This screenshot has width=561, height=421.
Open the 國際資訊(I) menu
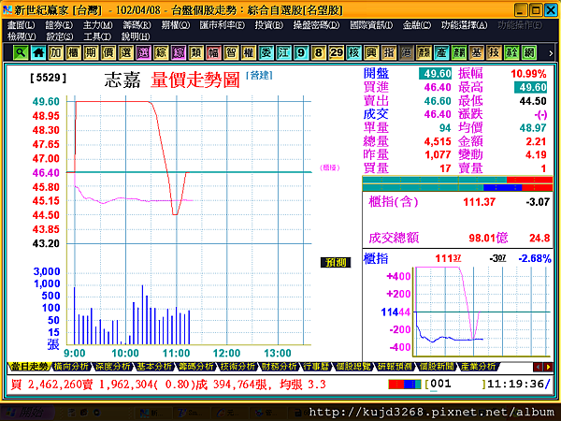tap(371, 25)
